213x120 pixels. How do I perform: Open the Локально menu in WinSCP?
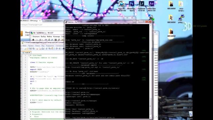36,37
